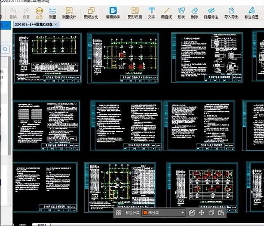Open the VIP 会员 membership icon
Screen dimensions: 264x226
click(x=39, y=11)
